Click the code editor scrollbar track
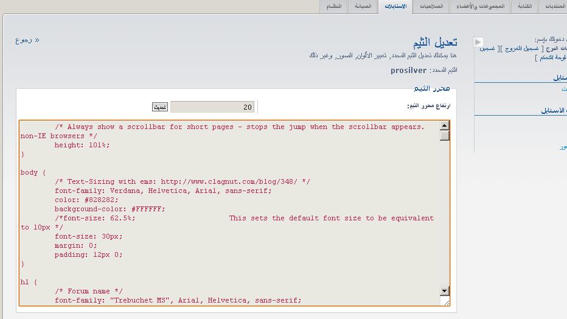The image size is (567, 319). [445, 213]
